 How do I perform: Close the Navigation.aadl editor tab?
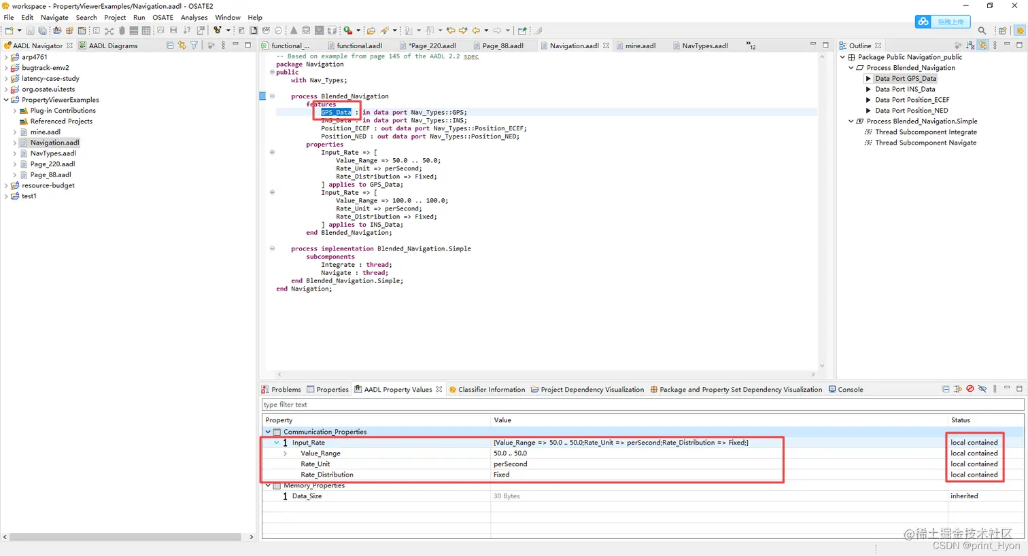(x=606, y=45)
